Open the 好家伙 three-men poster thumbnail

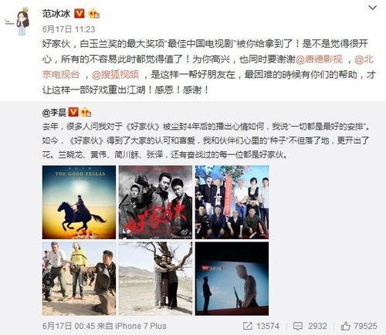[x=155, y=202]
